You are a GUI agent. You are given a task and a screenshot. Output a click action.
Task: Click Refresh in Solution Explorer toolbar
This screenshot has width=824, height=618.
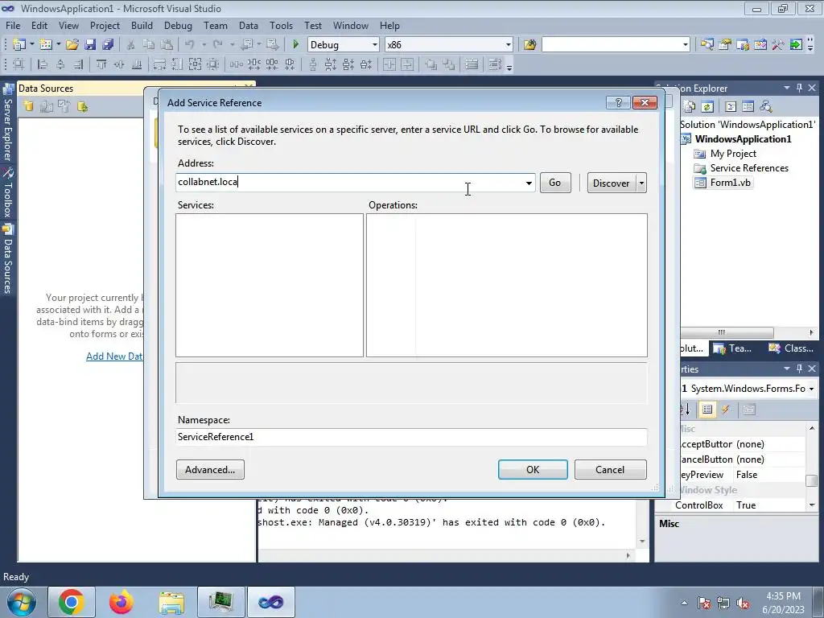[707, 107]
